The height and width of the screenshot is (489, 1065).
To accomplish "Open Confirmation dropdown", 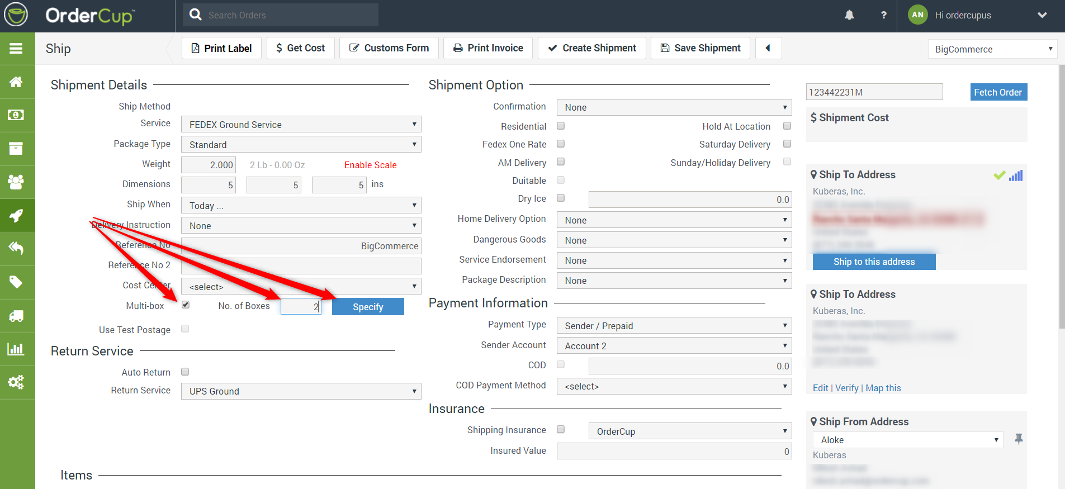I will [x=674, y=107].
